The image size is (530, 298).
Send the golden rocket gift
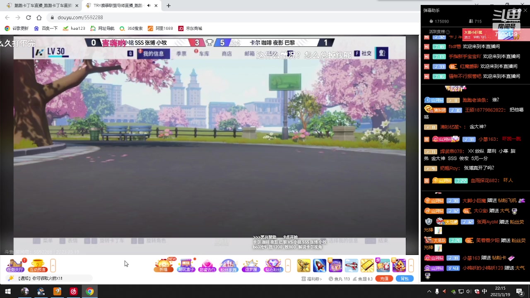click(x=304, y=265)
